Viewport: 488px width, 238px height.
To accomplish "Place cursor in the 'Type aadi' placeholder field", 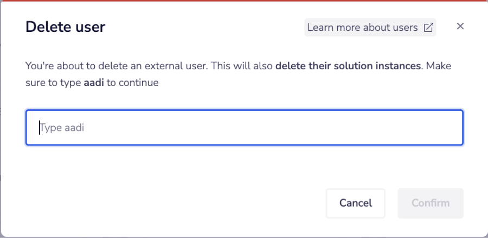I will click(x=244, y=128).
